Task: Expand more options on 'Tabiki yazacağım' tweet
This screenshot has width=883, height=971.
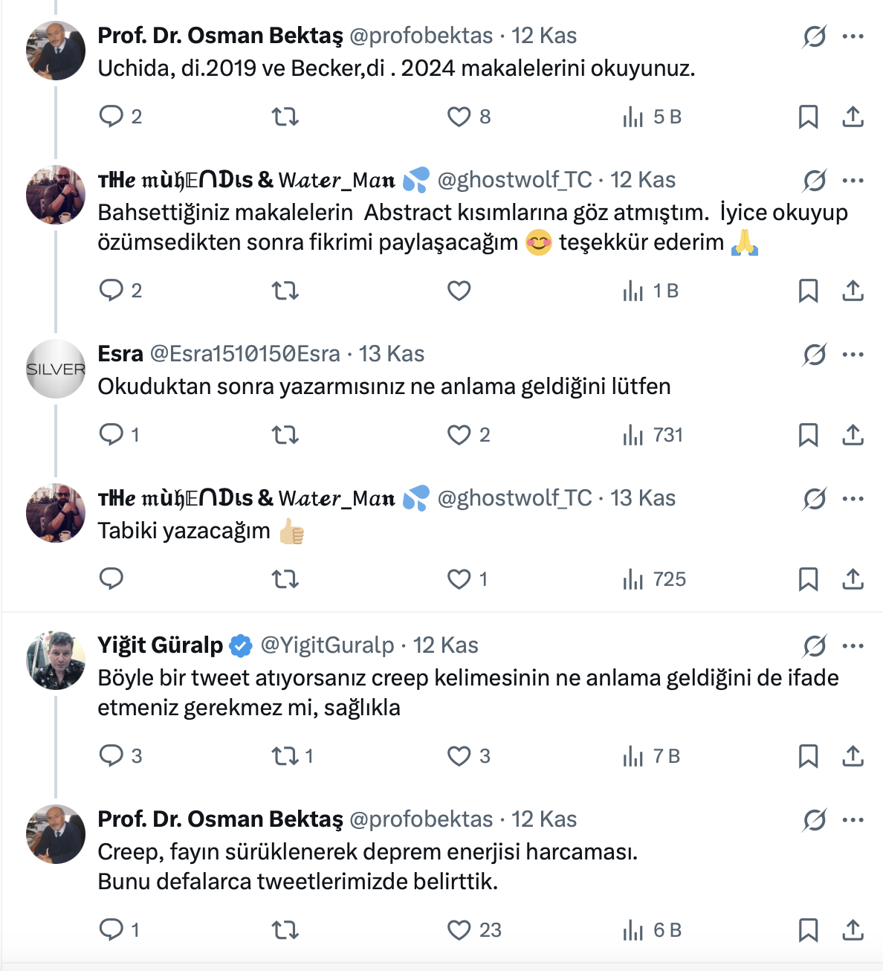Action: [853, 499]
